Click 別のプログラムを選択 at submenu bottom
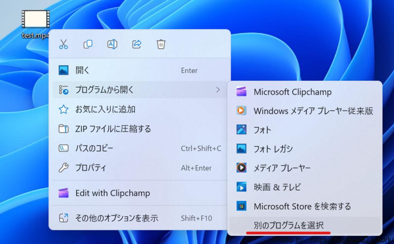 [x=289, y=226]
